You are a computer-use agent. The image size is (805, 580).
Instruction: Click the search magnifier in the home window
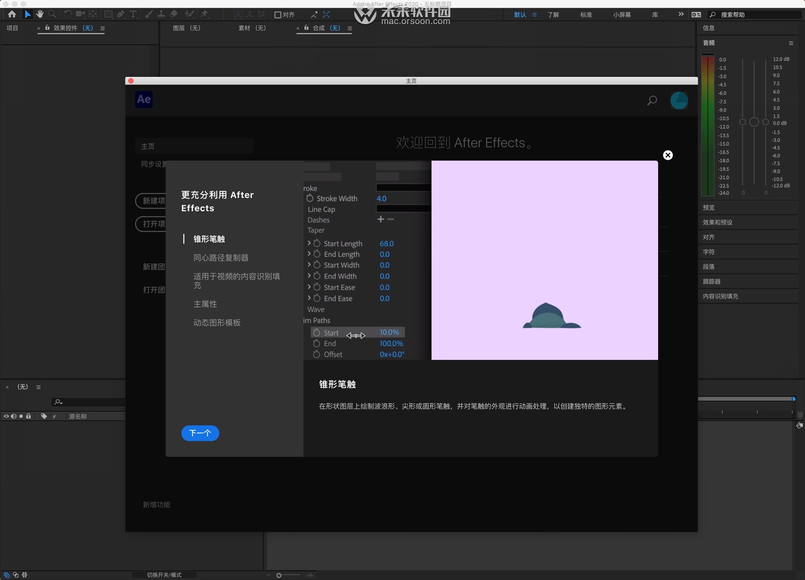tap(652, 100)
